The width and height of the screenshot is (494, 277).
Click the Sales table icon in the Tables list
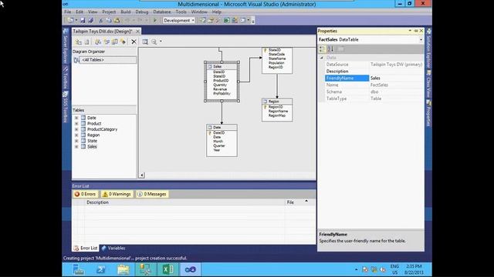point(83,147)
